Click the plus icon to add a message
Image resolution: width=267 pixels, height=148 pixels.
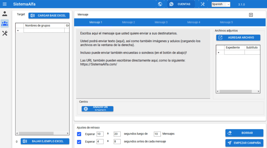click(x=251, y=15)
